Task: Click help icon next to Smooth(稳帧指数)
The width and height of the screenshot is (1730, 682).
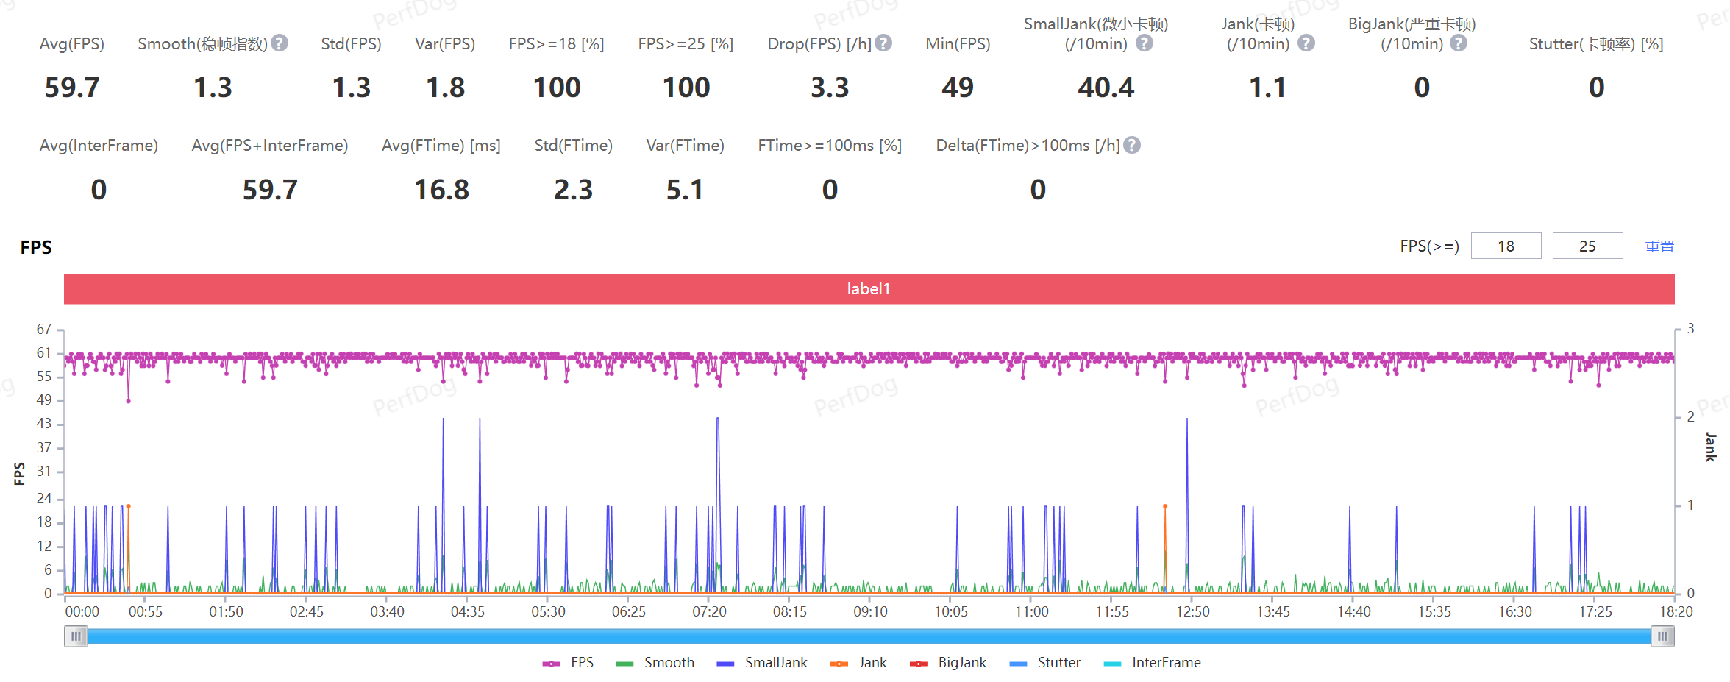Action: (x=280, y=43)
